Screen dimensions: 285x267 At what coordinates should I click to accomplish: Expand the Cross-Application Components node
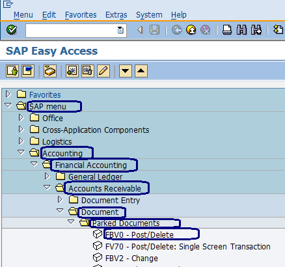21,129
